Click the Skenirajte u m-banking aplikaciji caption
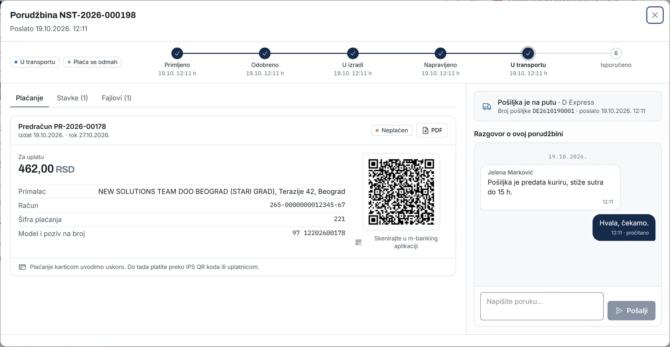 [406, 242]
